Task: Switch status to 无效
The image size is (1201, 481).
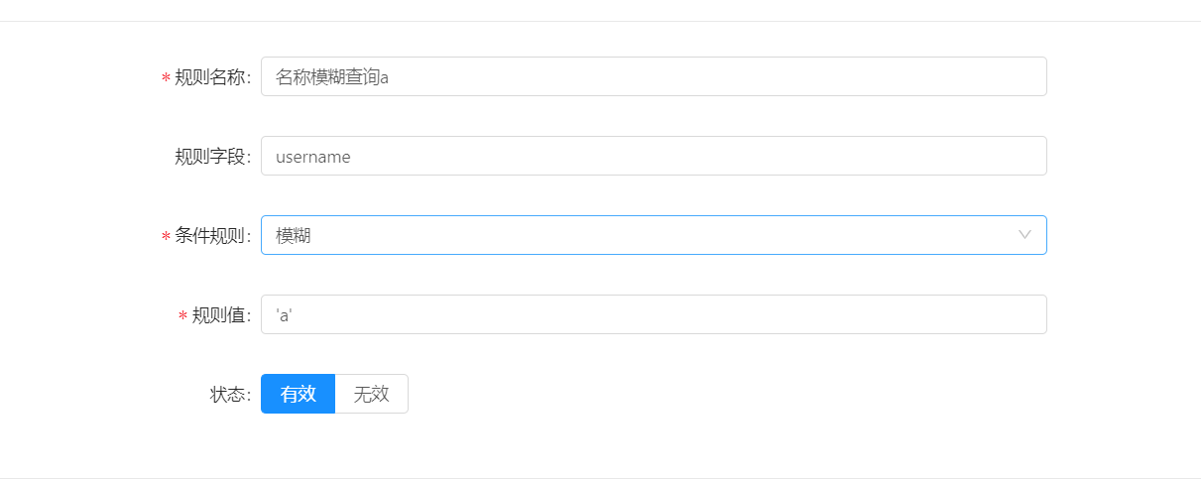Action: 371,394
